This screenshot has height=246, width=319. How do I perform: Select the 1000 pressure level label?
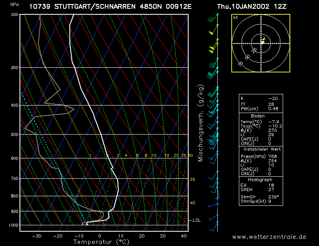14,225
